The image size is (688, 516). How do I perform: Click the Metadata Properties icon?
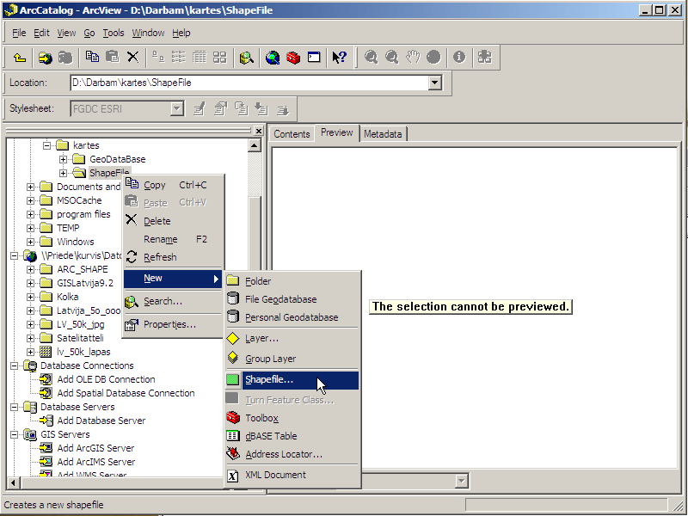coord(221,108)
